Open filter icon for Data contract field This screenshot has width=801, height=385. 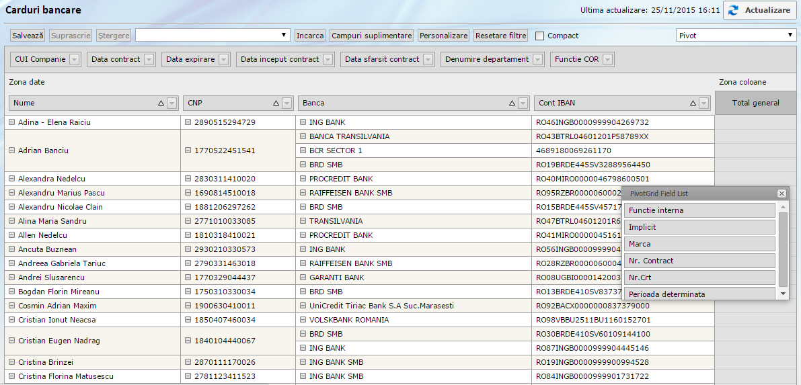click(x=149, y=60)
